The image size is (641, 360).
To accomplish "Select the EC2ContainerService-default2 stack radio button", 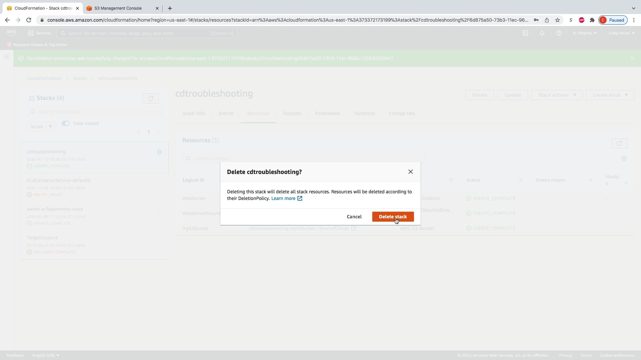I will 159,183.
